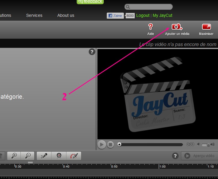Open the Aide help icon
Viewport: 218px width, 179px height.
150,27
